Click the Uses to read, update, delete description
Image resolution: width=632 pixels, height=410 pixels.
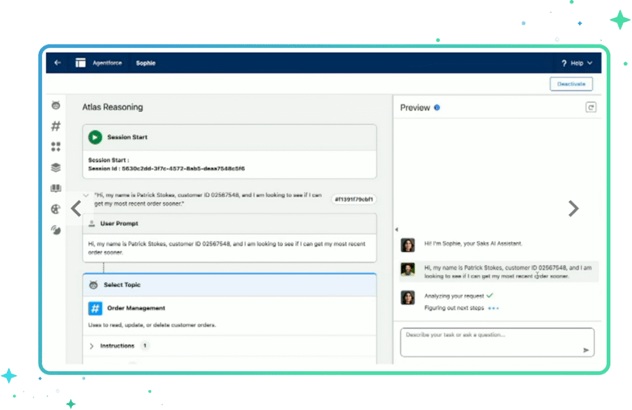pyautogui.click(x=152, y=325)
